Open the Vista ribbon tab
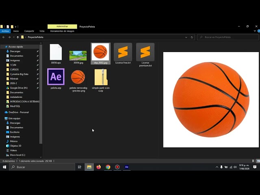 coord(42,31)
